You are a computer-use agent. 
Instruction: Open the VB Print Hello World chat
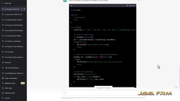pos(13,68)
